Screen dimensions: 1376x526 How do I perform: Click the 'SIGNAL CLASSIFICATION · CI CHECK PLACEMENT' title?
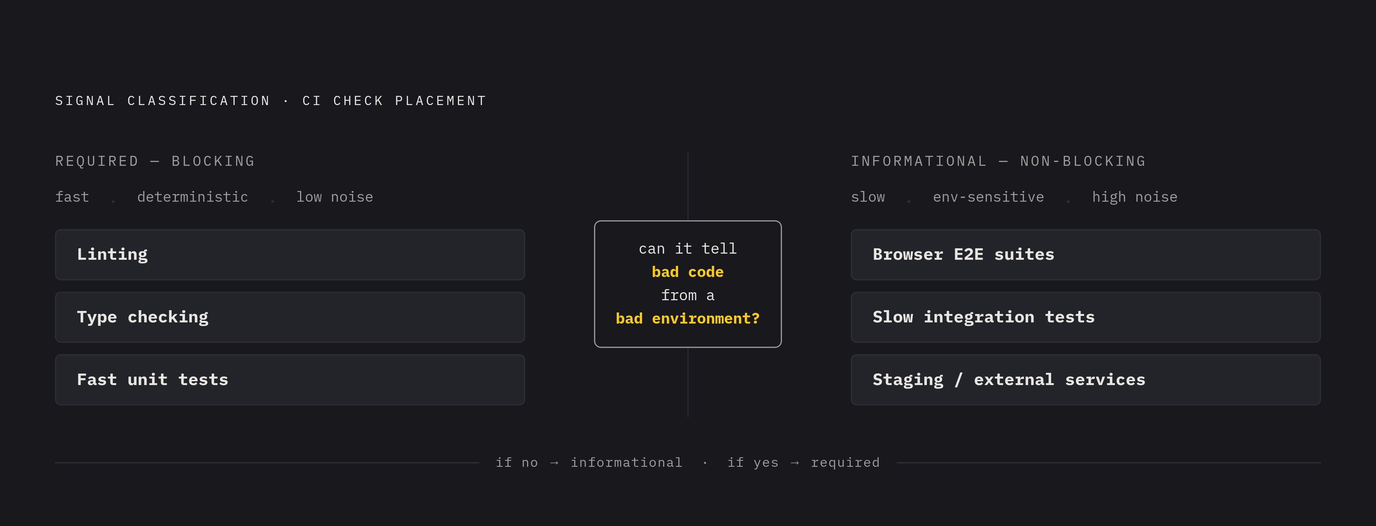tap(271, 101)
